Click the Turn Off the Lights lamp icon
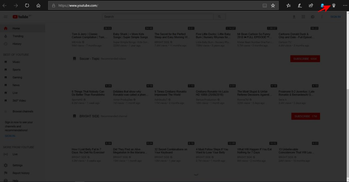Viewport: 349px width, 182px height. [334, 6]
